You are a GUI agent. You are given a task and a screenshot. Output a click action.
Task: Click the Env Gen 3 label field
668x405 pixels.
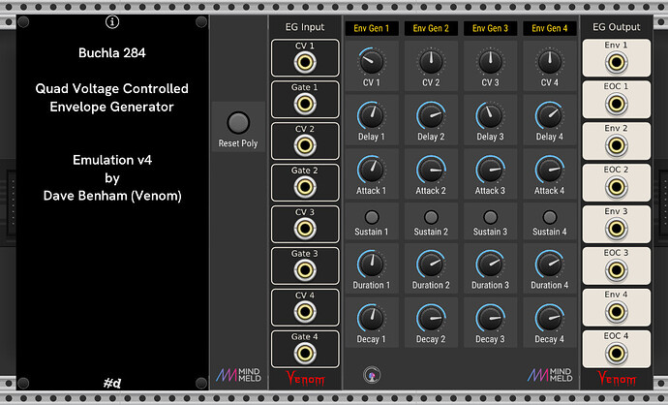click(490, 28)
